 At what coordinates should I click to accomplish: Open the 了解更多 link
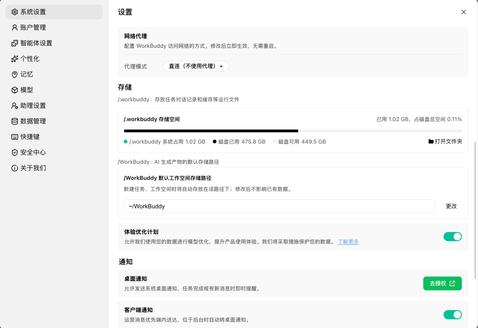(x=348, y=242)
